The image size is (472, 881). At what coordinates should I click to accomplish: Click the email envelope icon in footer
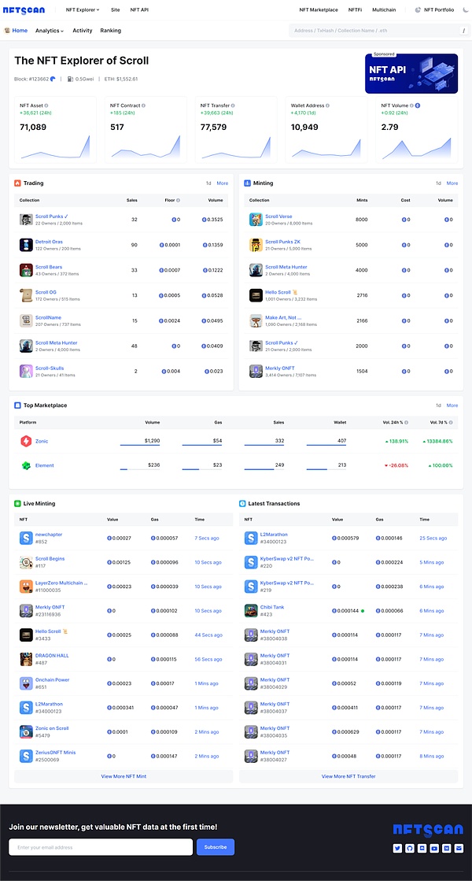(x=459, y=848)
